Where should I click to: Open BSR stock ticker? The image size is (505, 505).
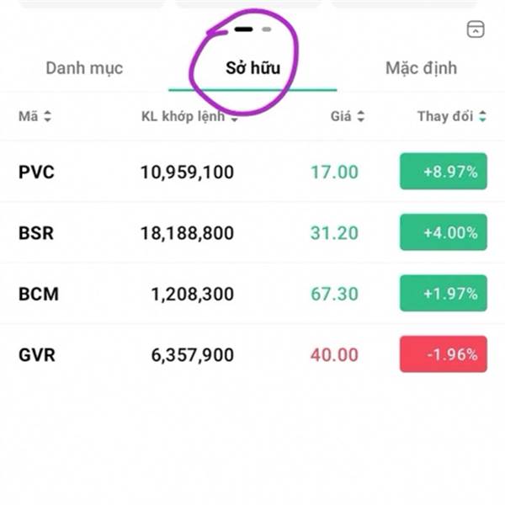point(36,233)
